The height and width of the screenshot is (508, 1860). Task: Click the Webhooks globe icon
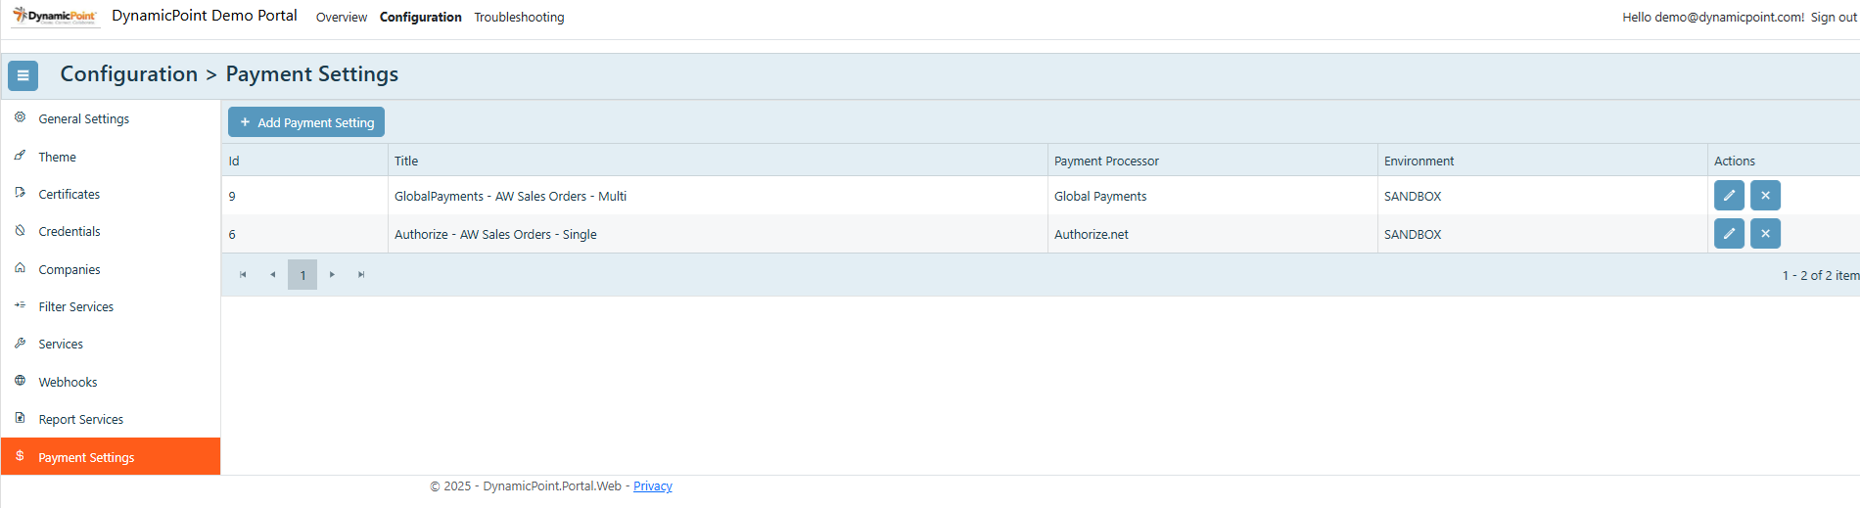(20, 381)
